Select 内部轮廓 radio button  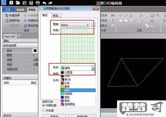pos(43,105)
